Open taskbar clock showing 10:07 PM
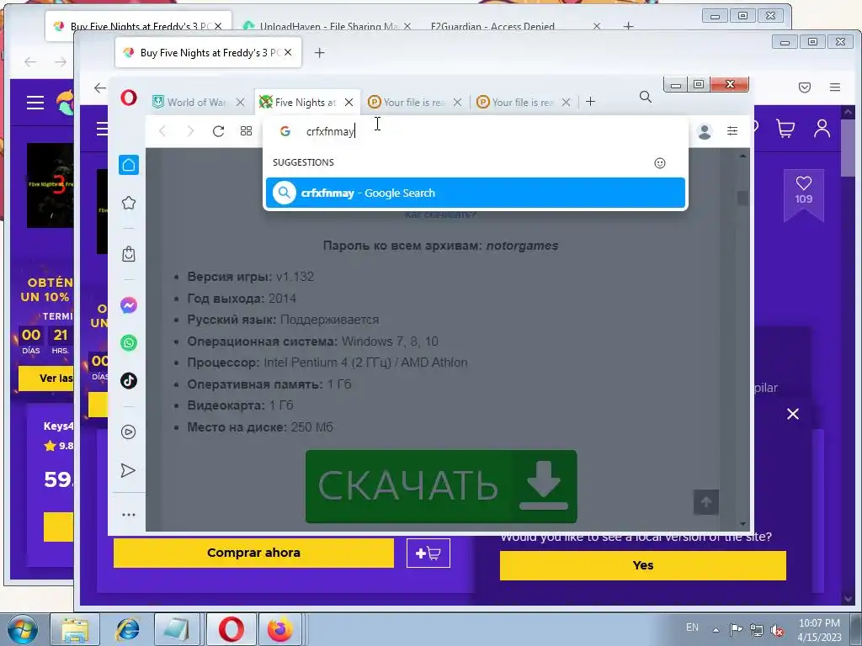 pos(819,630)
